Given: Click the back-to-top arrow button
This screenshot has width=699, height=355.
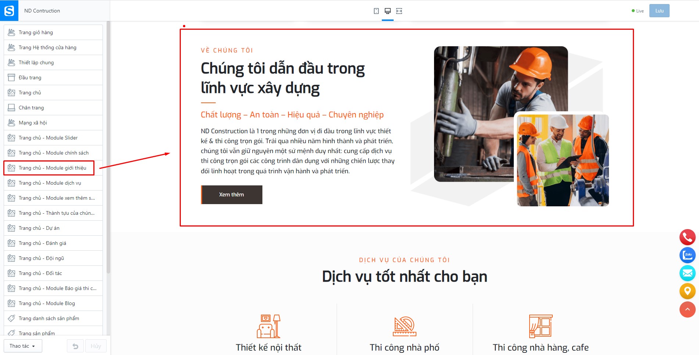Looking at the screenshot, I should 687,309.
